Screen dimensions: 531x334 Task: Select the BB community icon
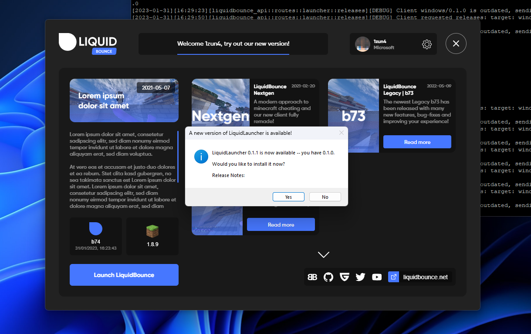(312, 277)
